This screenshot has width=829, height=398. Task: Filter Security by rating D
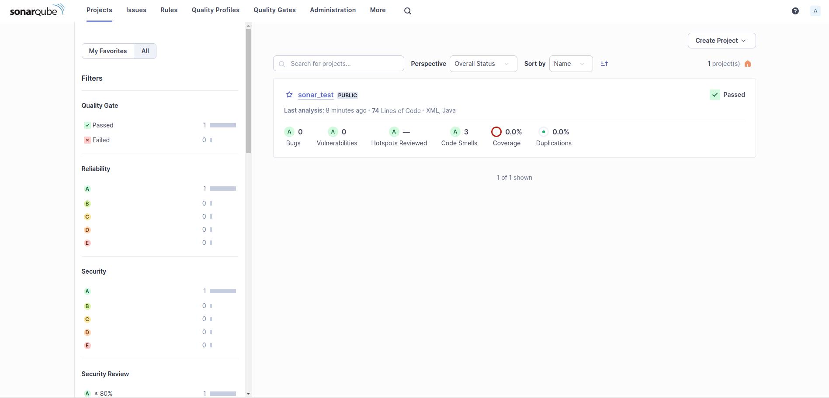(160, 332)
